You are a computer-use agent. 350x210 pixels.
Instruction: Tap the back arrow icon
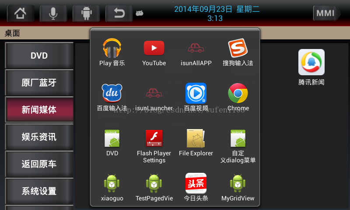119,14
